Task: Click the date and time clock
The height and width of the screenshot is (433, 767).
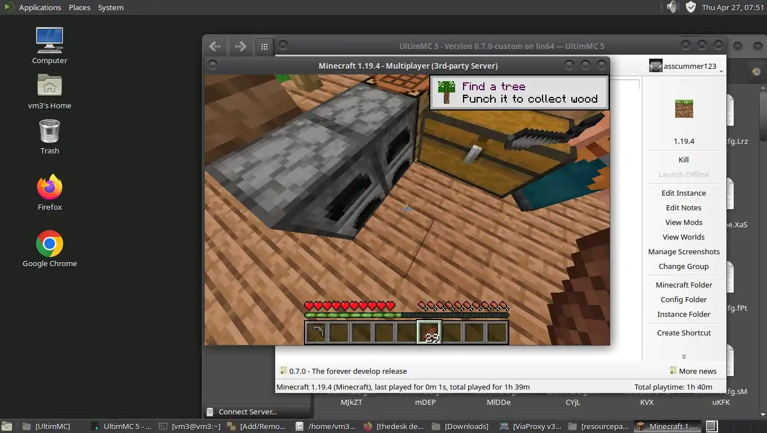Action: [x=733, y=7]
